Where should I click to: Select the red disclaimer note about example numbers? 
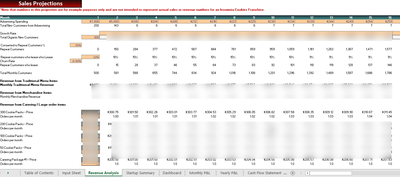click(x=132, y=10)
